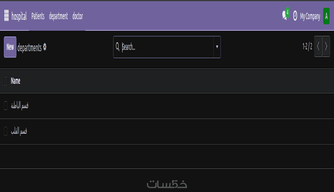Click the gear icon beside departments

(x=45, y=47)
